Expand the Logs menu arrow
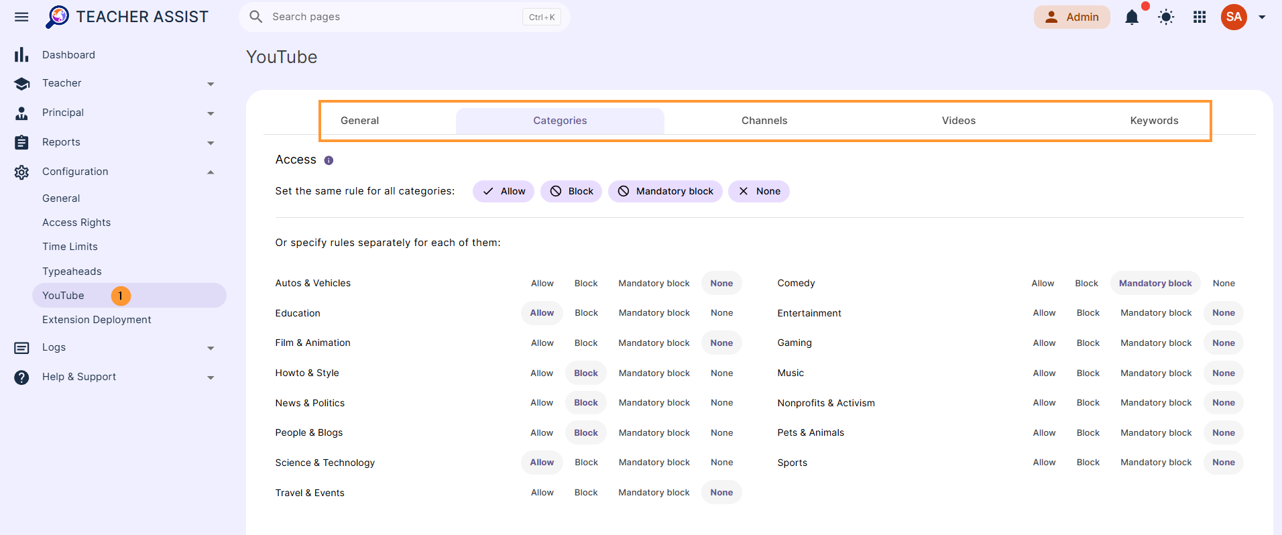Screen dimensions: 1282x535 (211, 348)
